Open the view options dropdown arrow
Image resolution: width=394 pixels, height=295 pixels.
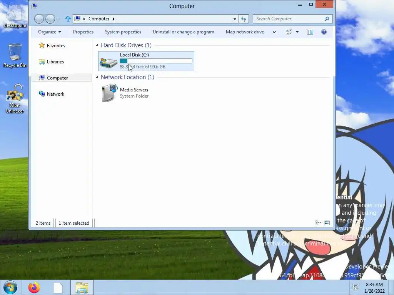point(297,32)
